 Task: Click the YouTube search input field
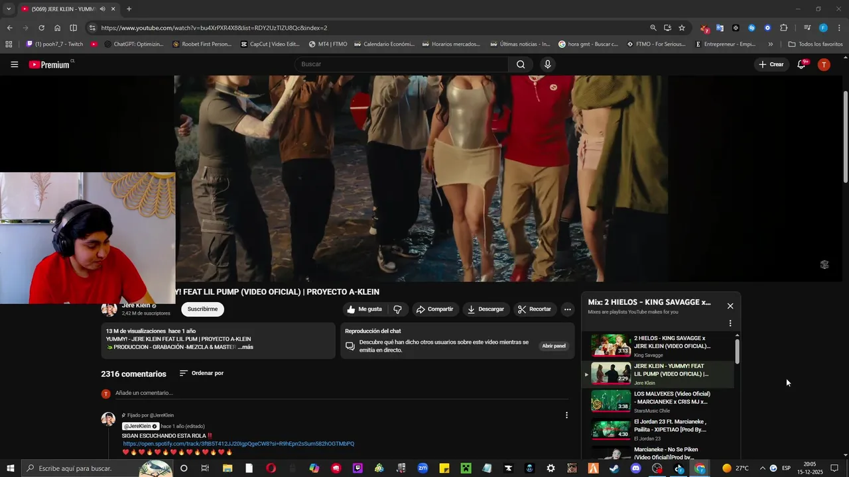tap(402, 64)
